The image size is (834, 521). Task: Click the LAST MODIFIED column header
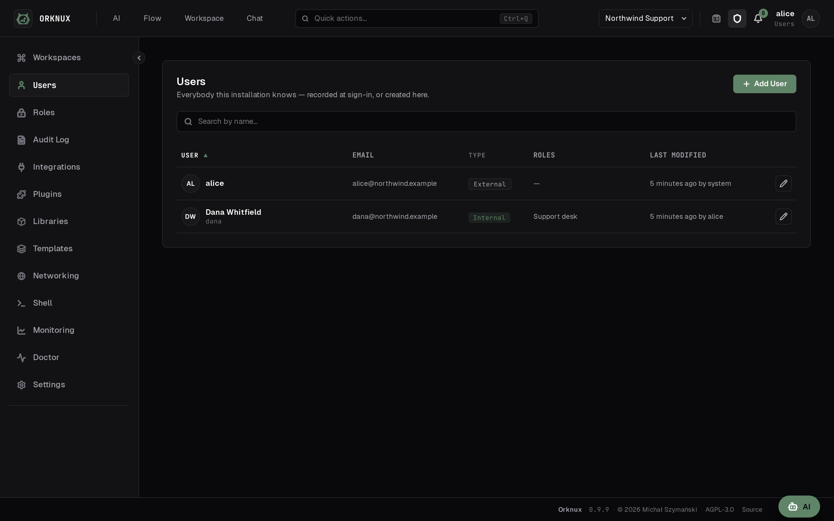(678, 155)
